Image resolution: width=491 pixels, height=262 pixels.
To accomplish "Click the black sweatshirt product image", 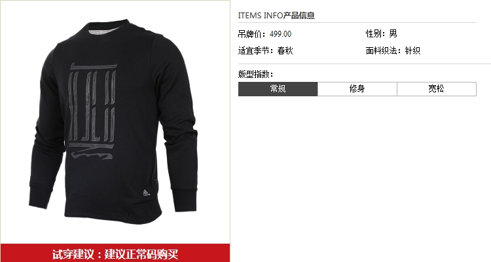I will coord(116,122).
